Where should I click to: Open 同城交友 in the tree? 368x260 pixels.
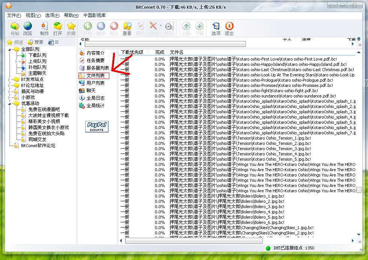tap(37, 139)
